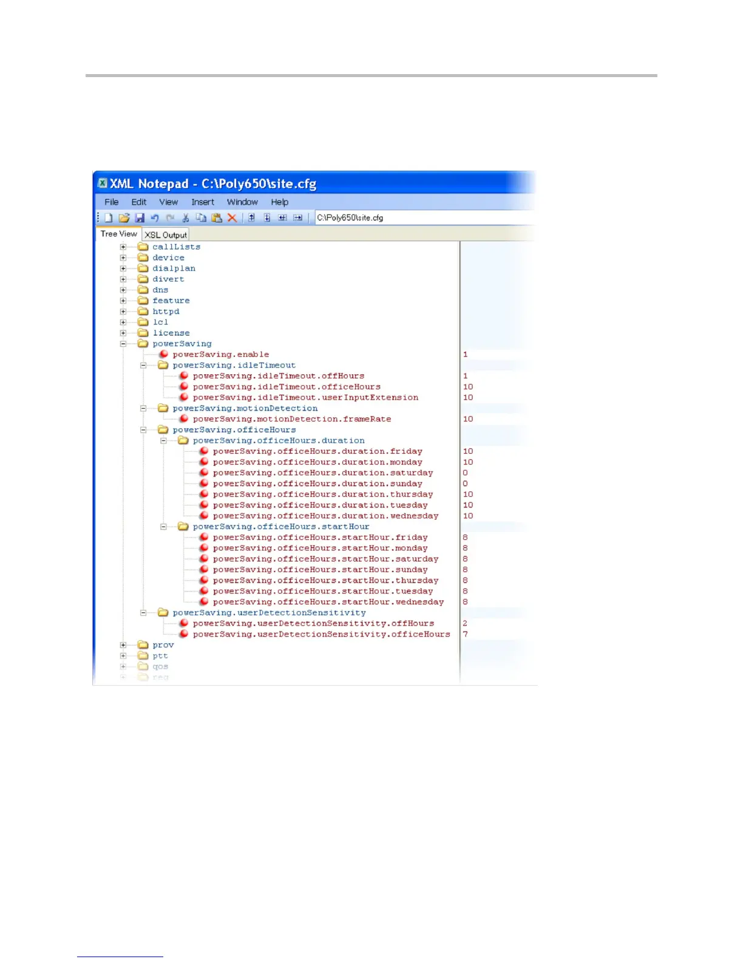743x962 pixels.
Task: Click the powerSaving.enable red attribute icon
Action: click(163, 354)
